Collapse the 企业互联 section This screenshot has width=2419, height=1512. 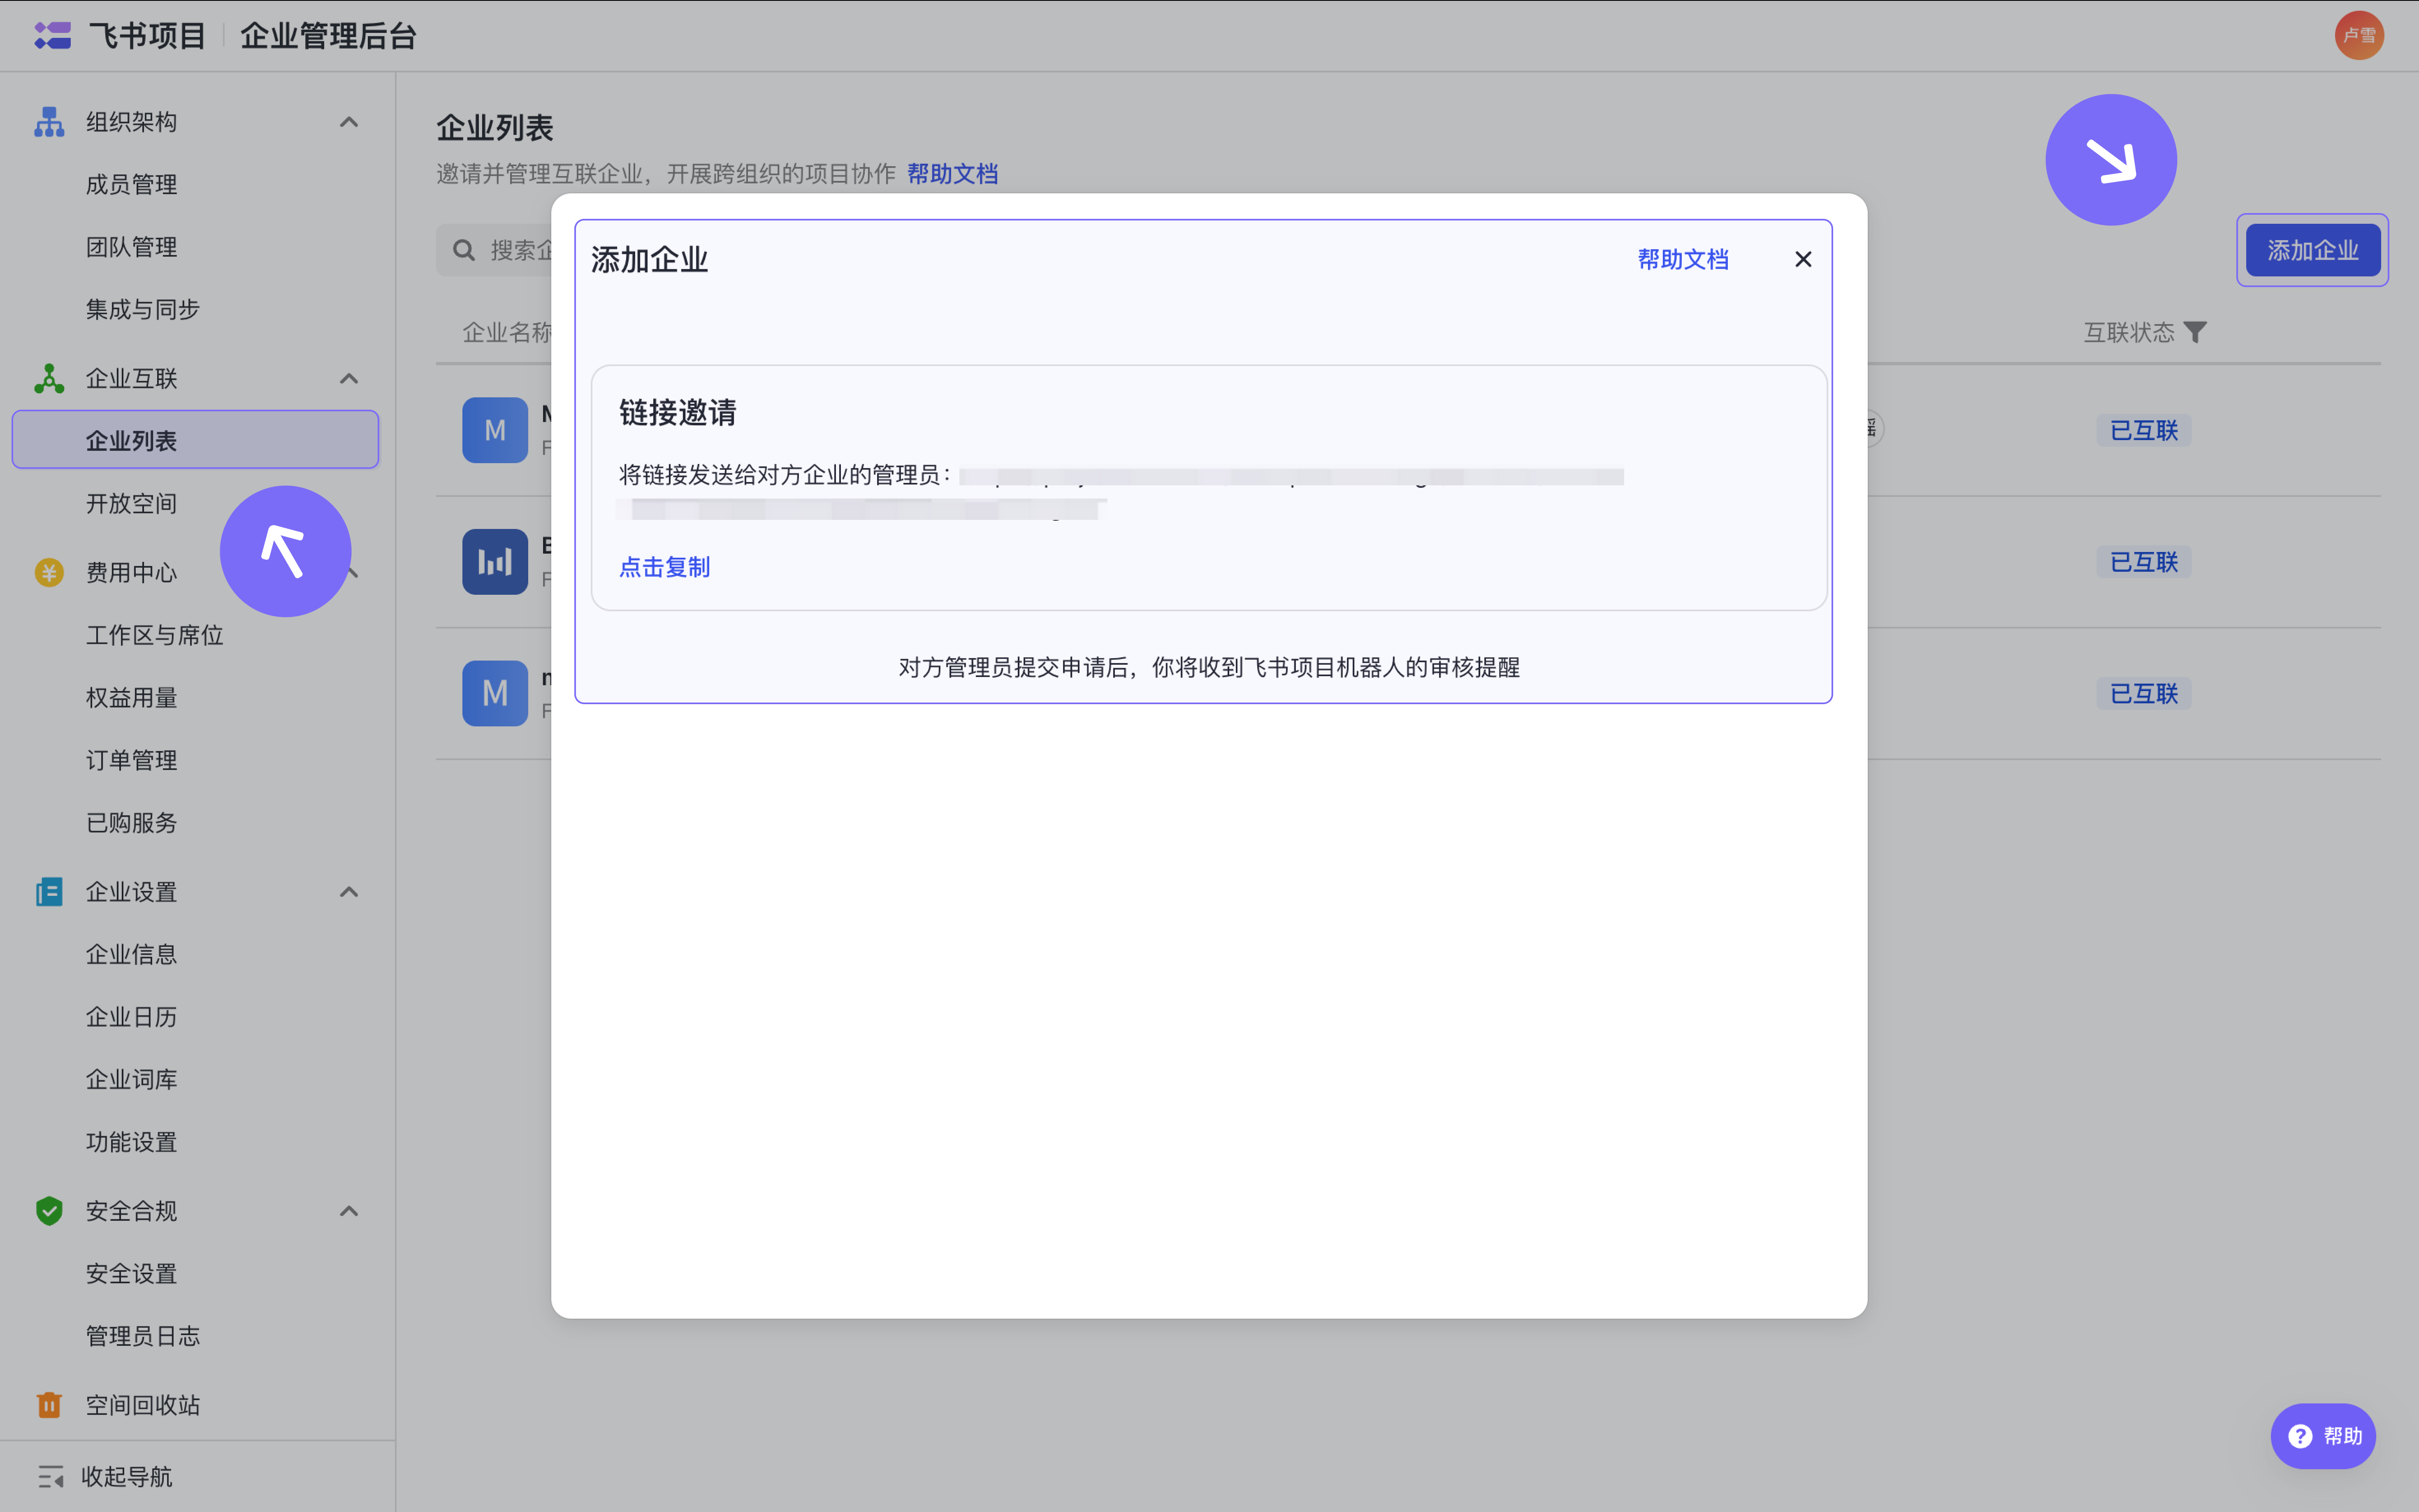point(349,378)
